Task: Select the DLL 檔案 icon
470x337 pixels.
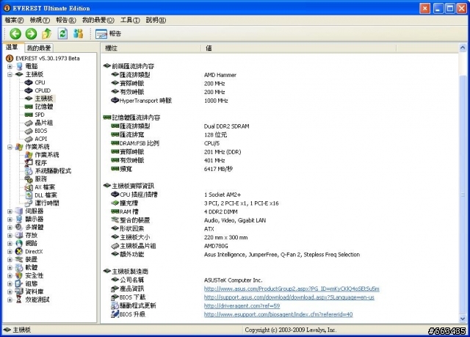Action: tap(29, 195)
